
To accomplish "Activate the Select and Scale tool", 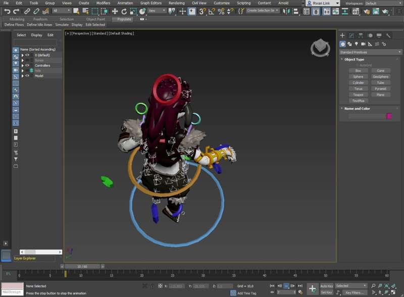I will [x=133, y=11].
